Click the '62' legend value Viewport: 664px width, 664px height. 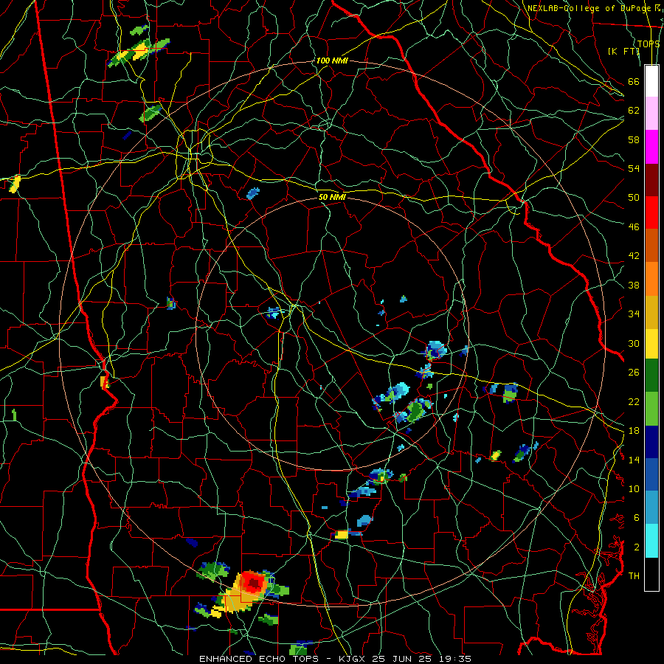pos(634,111)
